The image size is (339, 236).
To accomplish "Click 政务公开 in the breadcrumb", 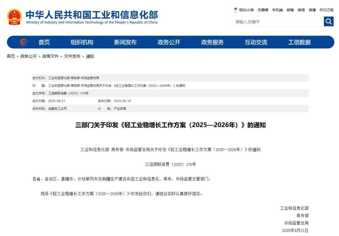I will pyautogui.click(x=29, y=56).
